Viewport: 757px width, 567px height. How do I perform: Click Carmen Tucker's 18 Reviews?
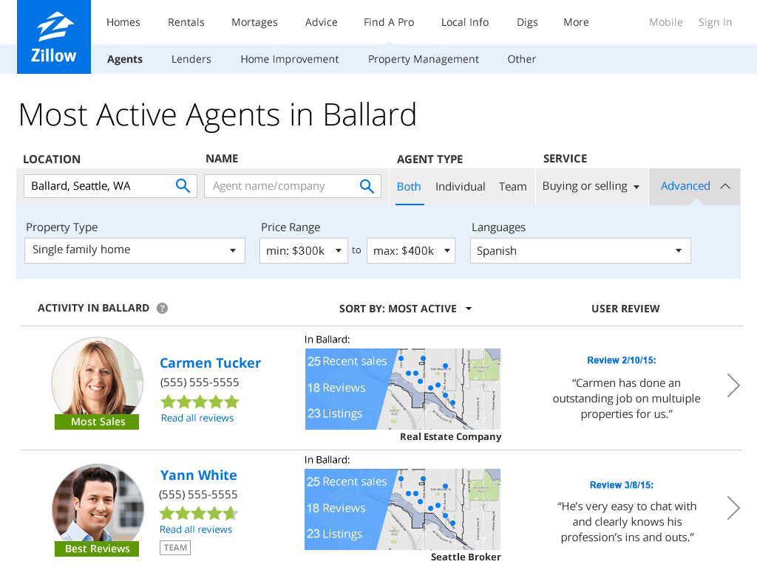pos(336,388)
